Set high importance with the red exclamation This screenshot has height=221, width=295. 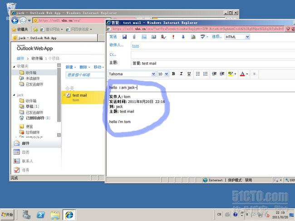tap(173, 37)
